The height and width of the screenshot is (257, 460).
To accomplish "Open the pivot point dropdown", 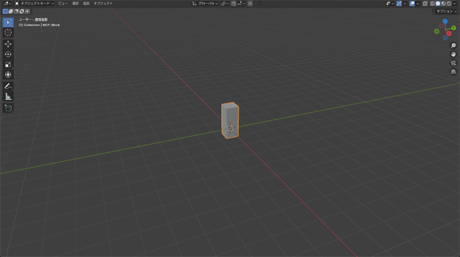I will tap(225, 4).
